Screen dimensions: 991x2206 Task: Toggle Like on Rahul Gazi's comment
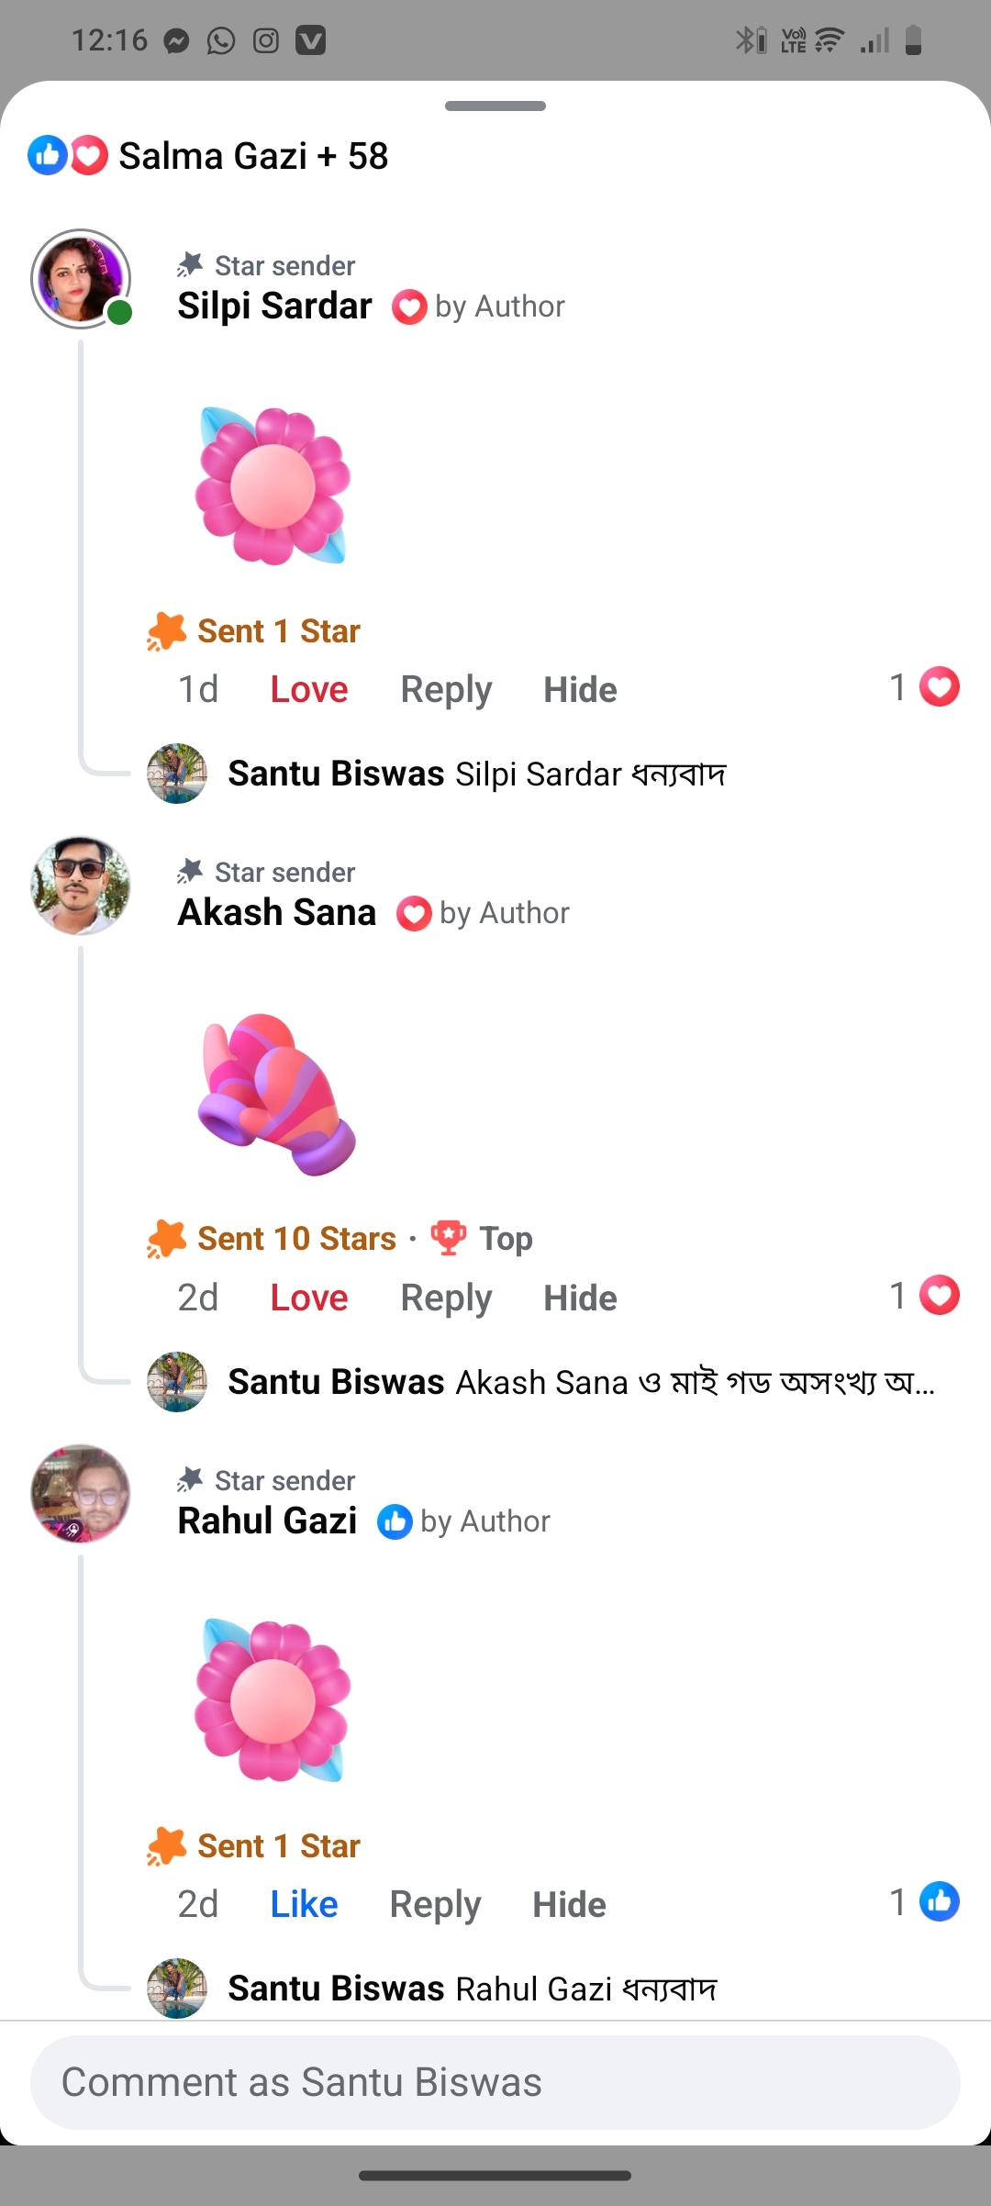304,1905
